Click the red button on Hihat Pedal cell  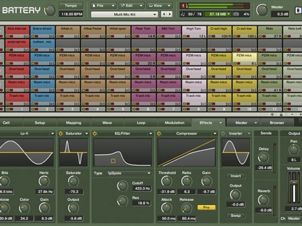87,36
